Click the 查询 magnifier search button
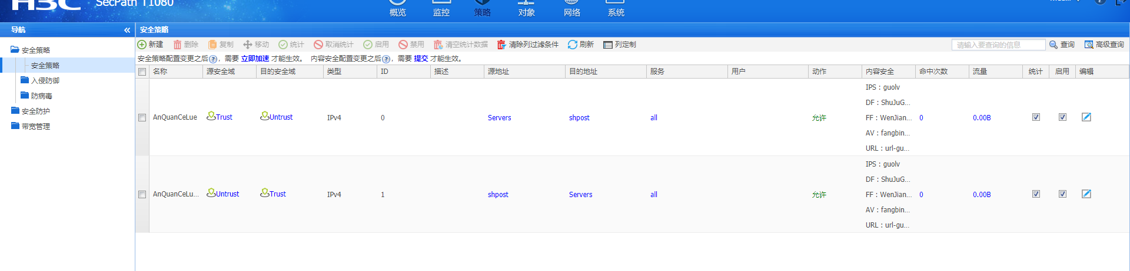Viewport: 1130px width, 271px height. [1062, 45]
